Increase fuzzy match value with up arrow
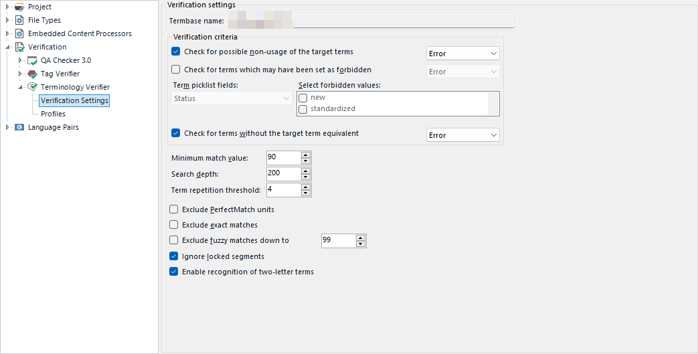The height and width of the screenshot is (354, 698). coord(361,238)
